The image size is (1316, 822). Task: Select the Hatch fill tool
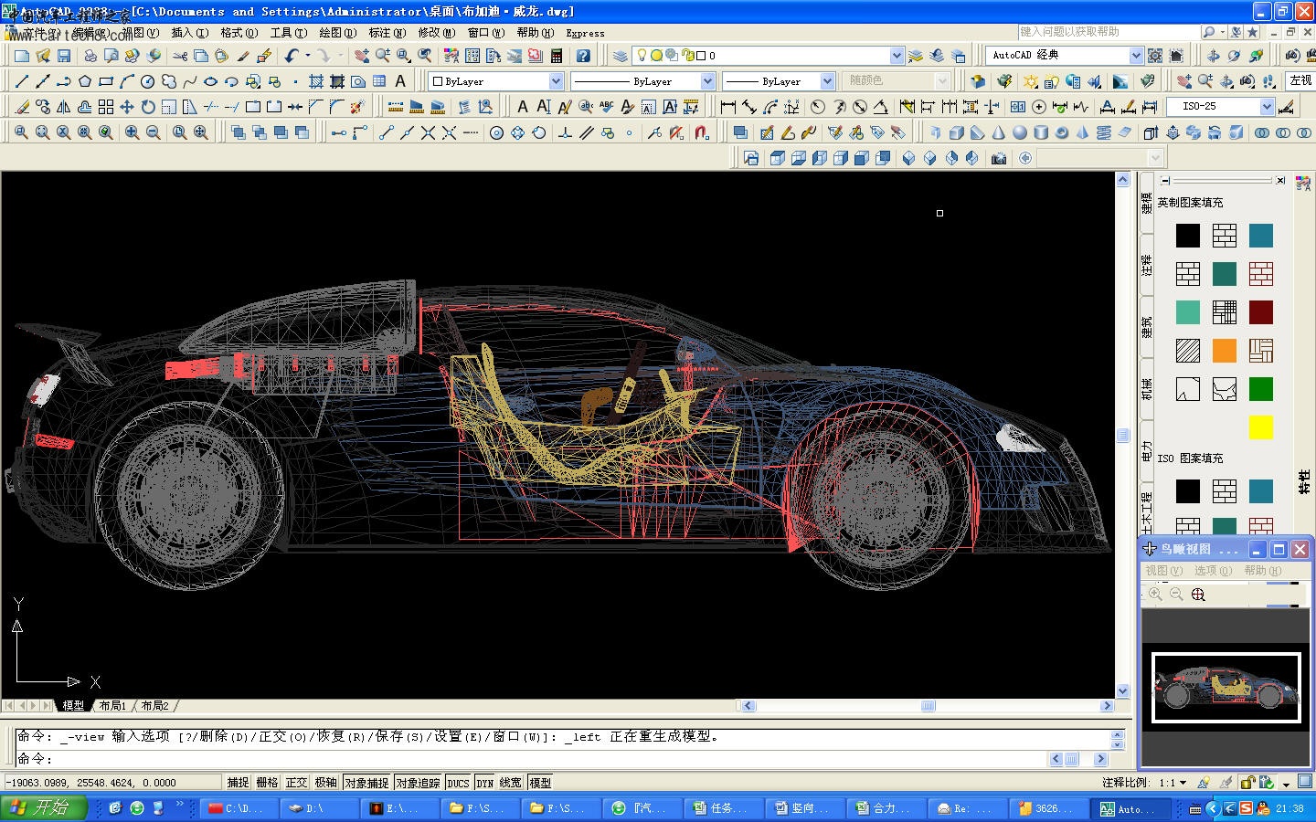pyautogui.click(x=316, y=81)
